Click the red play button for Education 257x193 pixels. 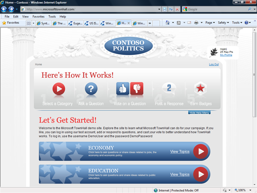200,174
